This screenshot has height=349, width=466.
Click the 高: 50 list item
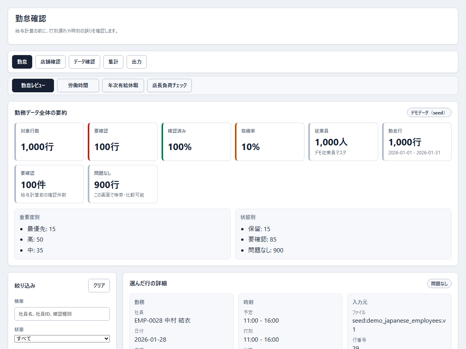pyautogui.click(x=35, y=240)
